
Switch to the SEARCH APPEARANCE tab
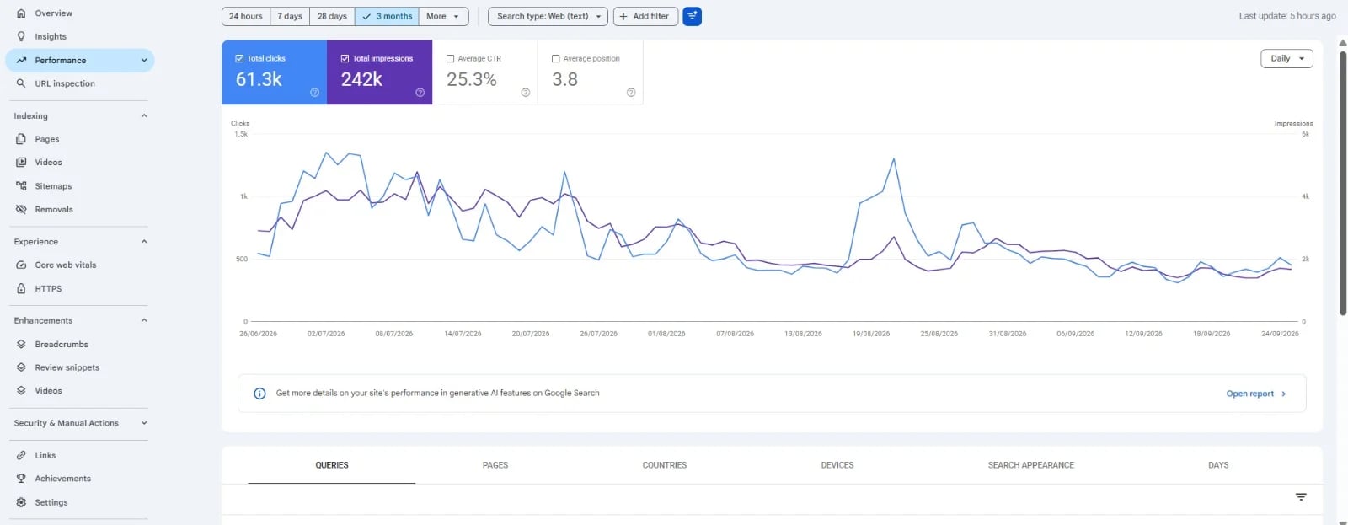[1031, 465]
